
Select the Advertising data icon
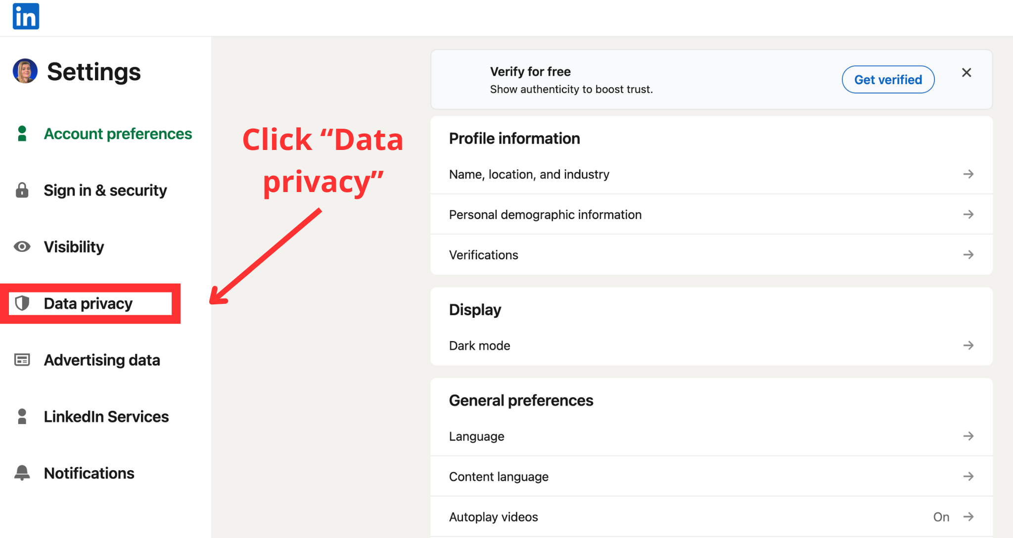pos(22,360)
